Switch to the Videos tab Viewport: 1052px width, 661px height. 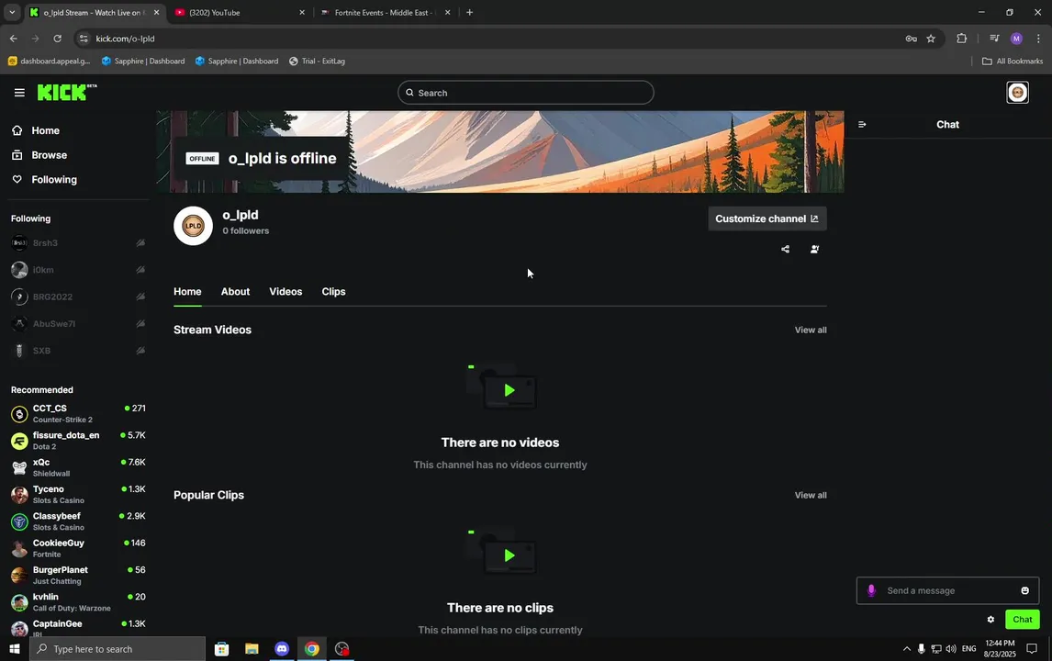285,291
